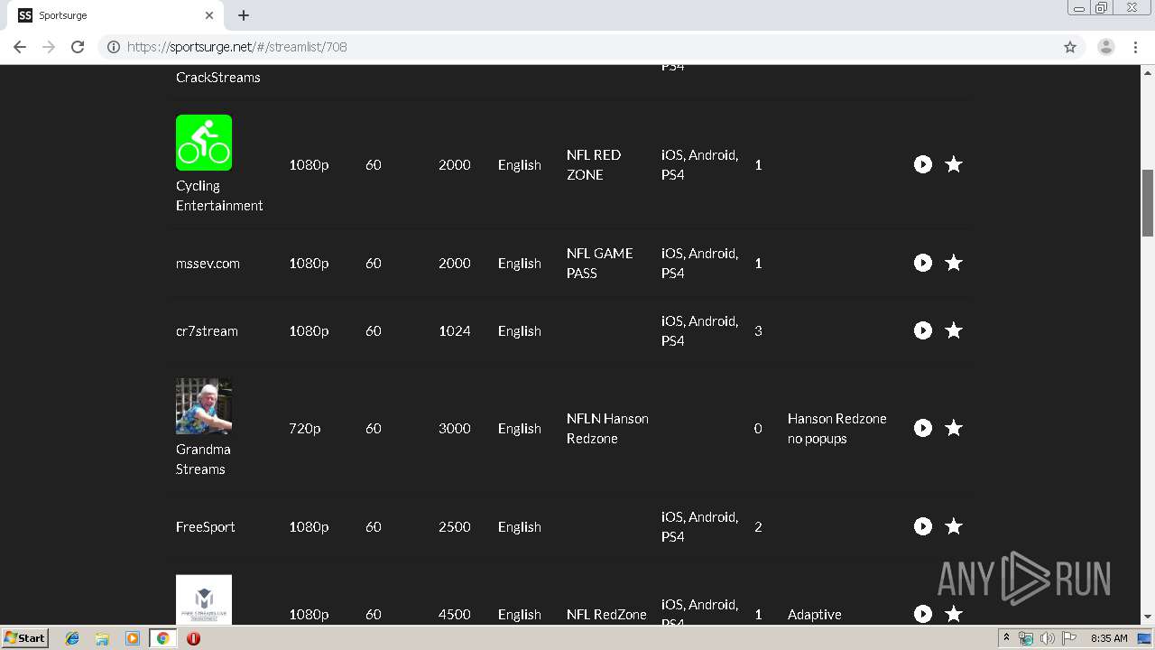Select the 1024 bitrate value

tap(455, 331)
